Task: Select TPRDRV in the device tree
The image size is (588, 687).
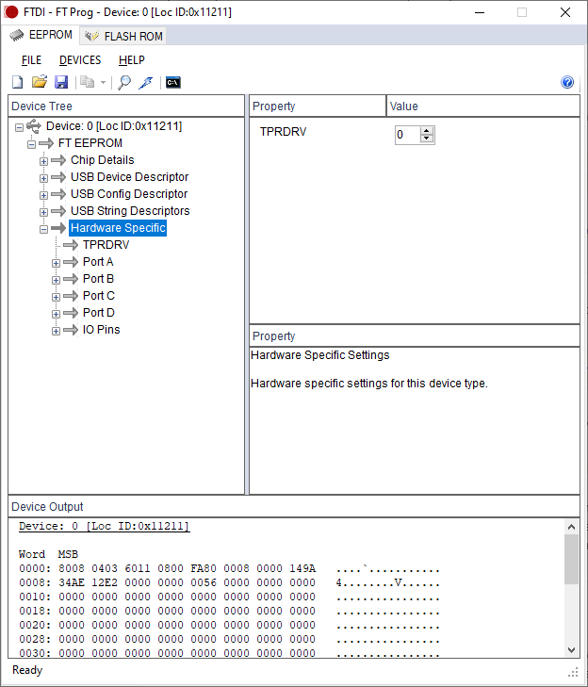Action: [x=106, y=245]
